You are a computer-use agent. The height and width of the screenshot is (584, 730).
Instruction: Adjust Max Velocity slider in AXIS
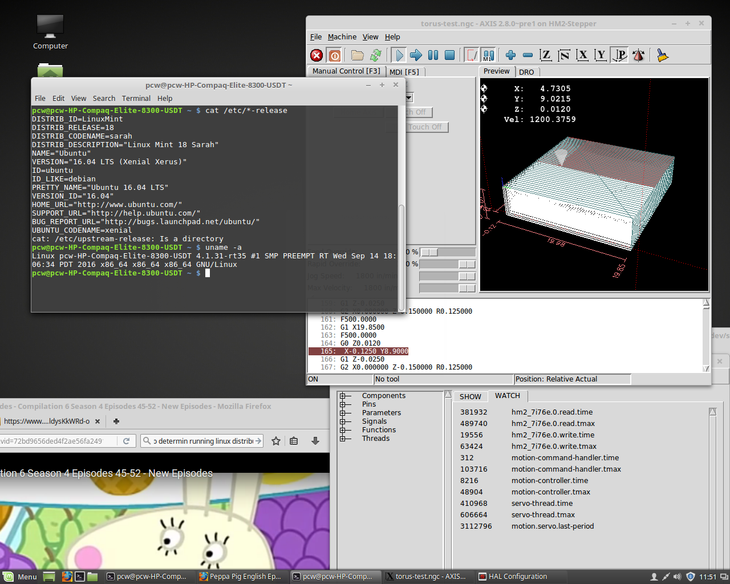point(448,288)
